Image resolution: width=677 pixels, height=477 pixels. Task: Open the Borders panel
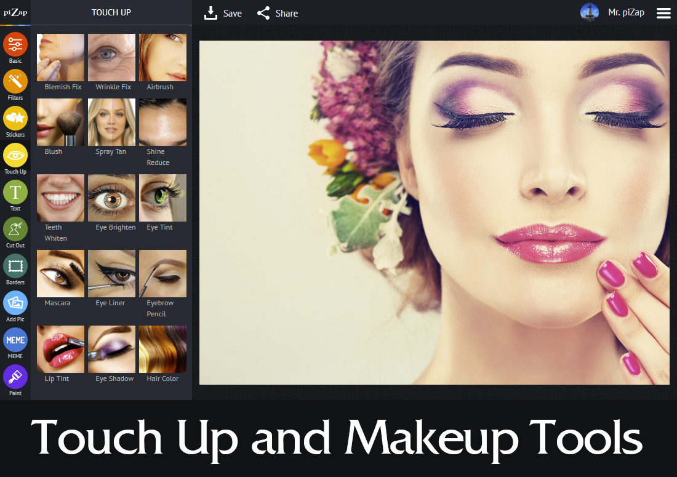coord(15,267)
